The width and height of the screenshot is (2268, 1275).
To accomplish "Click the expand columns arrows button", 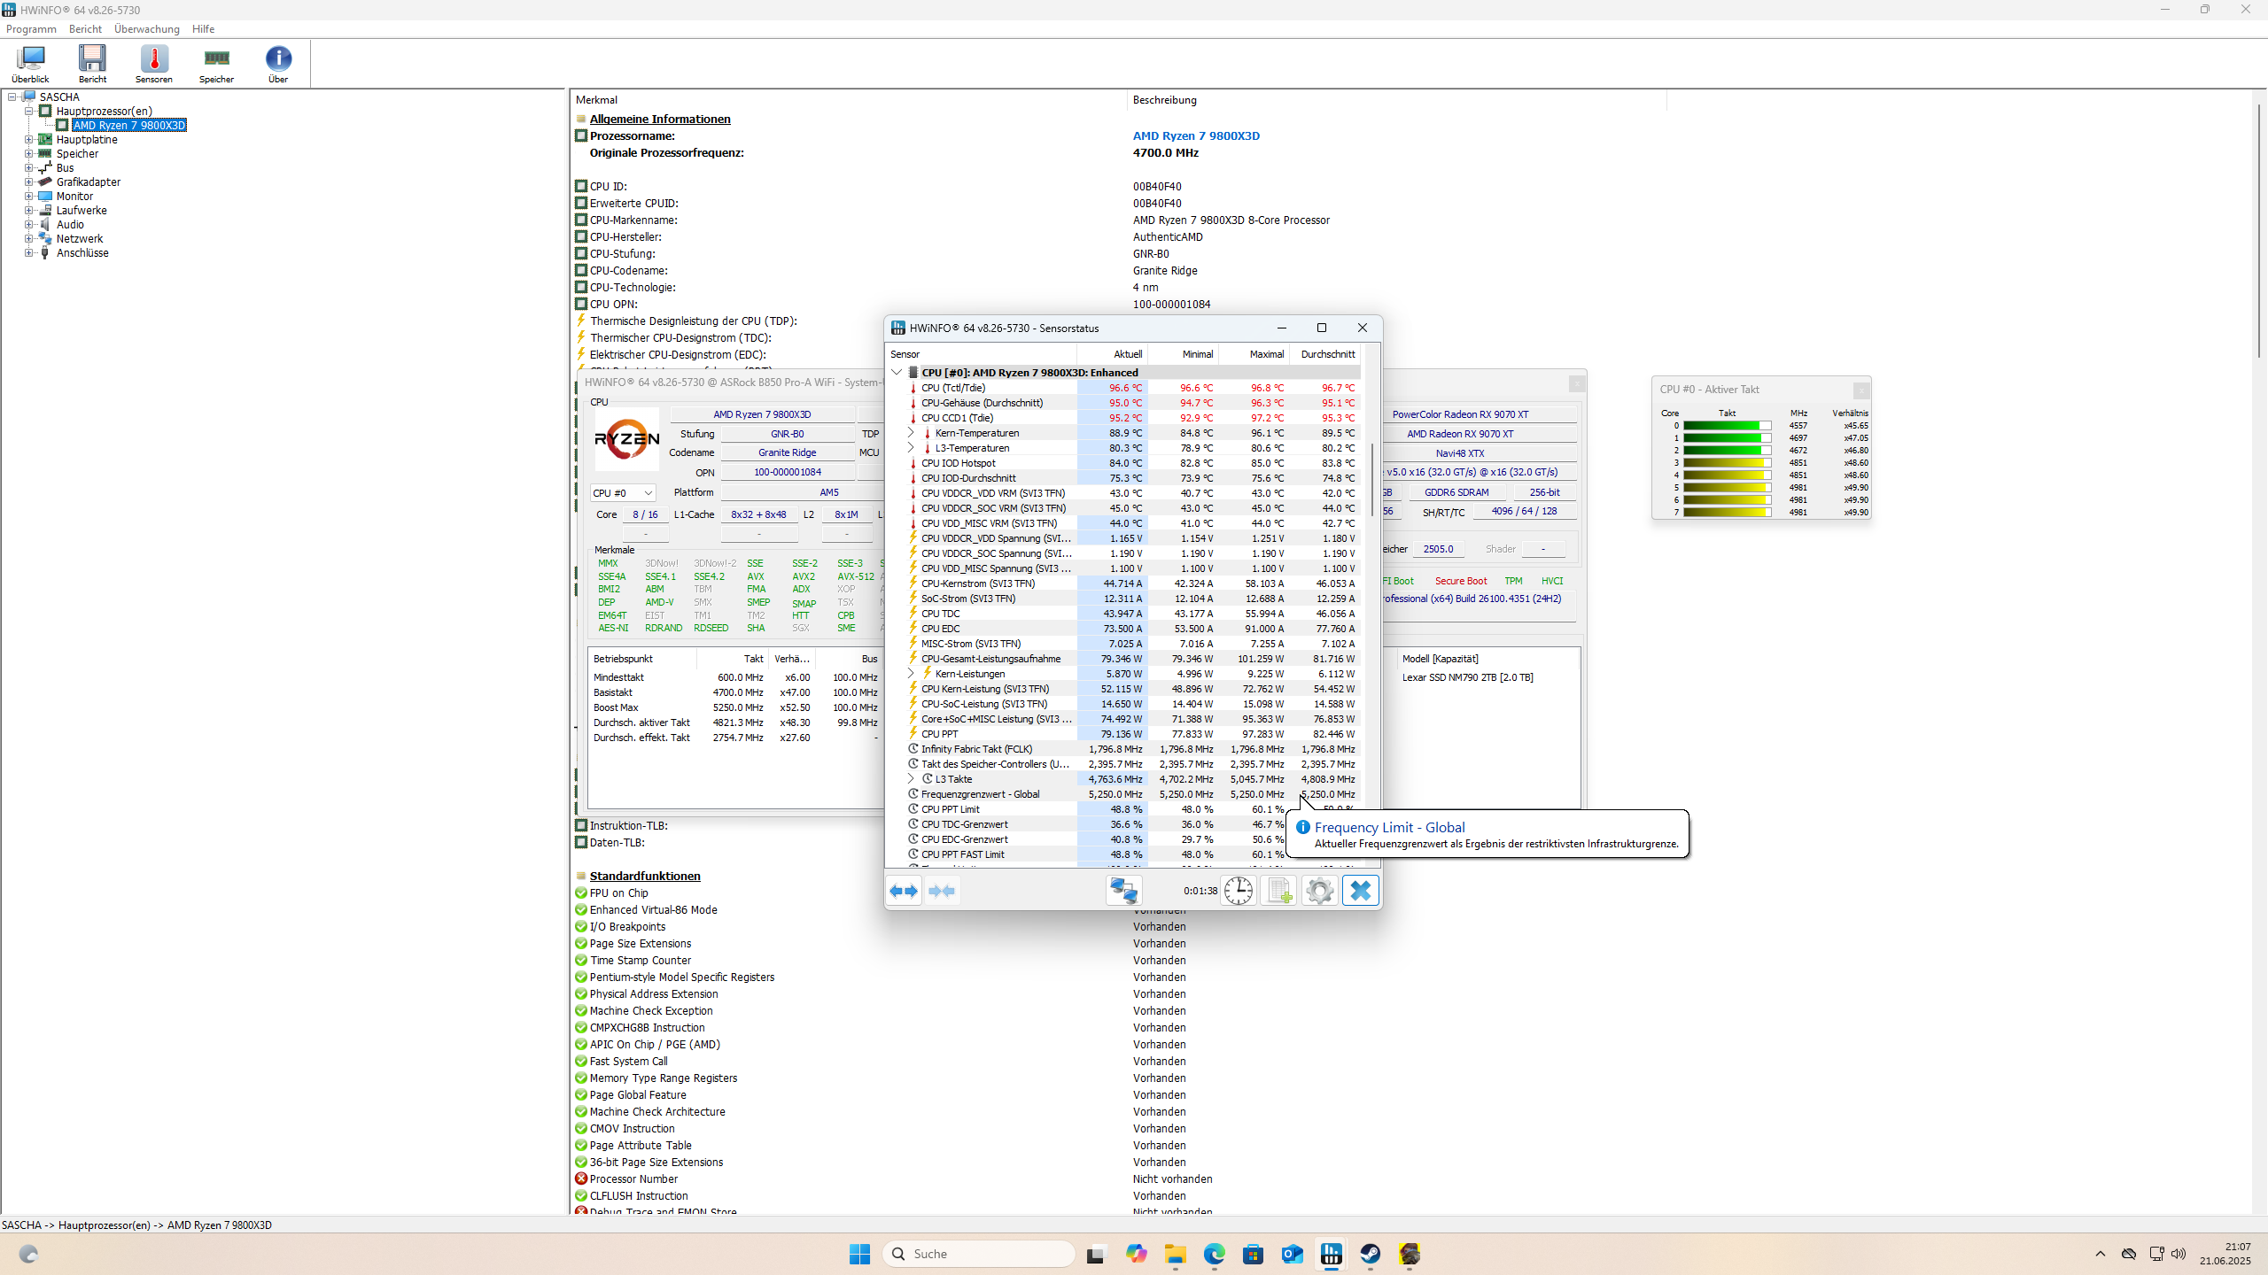I will (x=904, y=891).
